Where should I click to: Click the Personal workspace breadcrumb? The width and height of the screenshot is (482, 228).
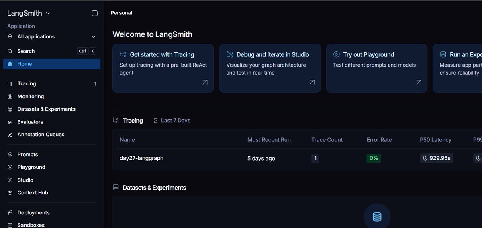tap(121, 13)
